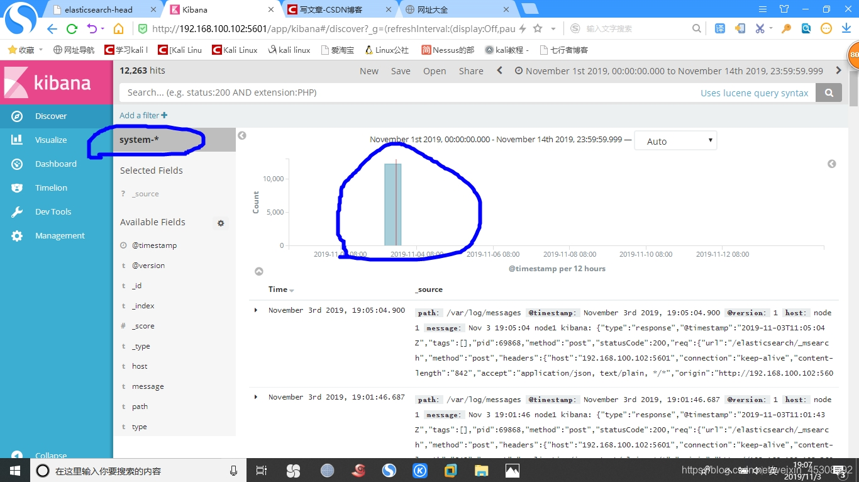Open the Available Fields settings gear

click(221, 223)
